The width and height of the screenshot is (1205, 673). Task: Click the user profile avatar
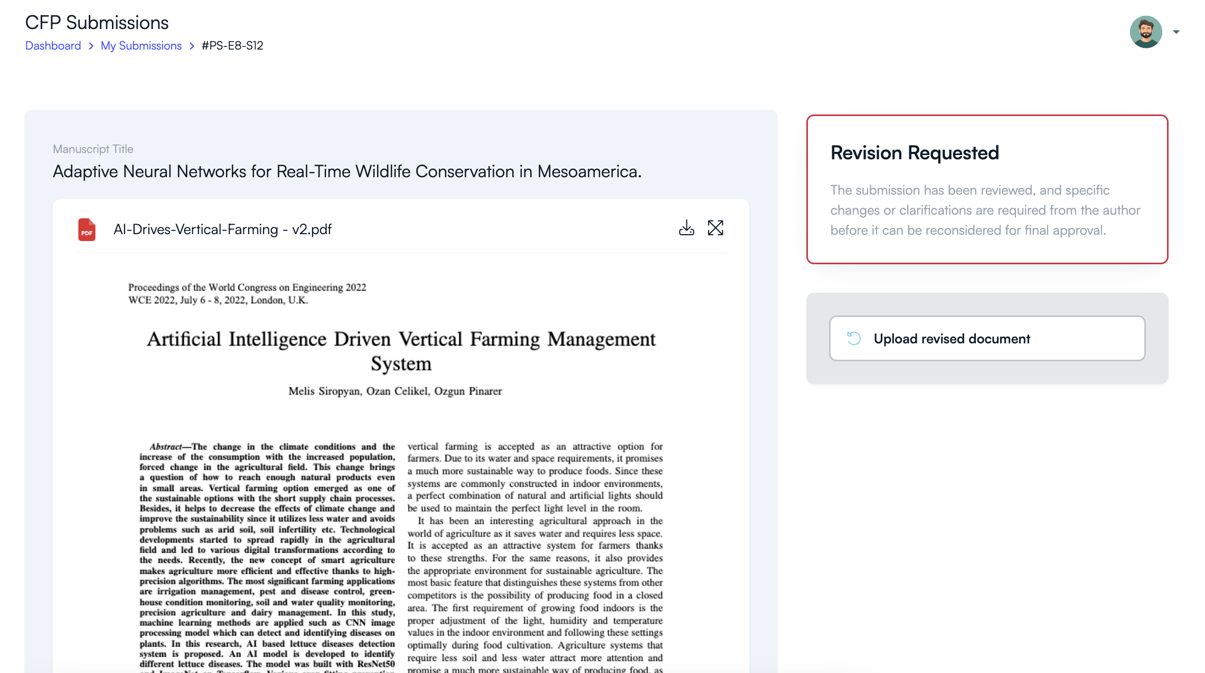pos(1145,32)
